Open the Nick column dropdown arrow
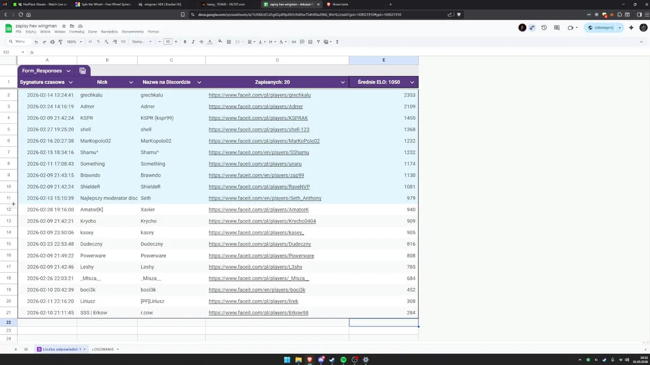 pyautogui.click(x=131, y=82)
